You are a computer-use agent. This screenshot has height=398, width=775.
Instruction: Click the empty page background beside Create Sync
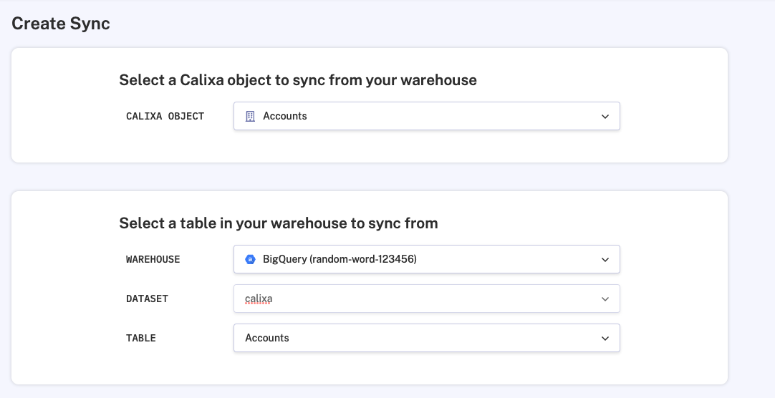pyautogui.click(x=430, y=24)
